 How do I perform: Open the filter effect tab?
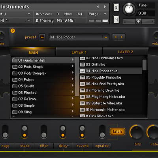[x=44, y=146]
